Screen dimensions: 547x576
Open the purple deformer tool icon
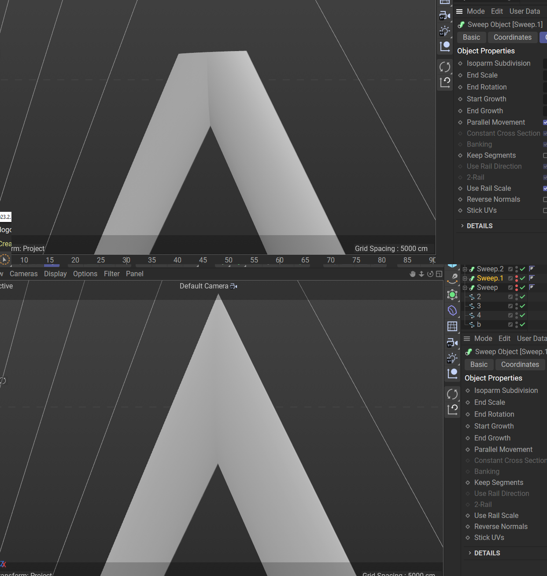[452, 310]
